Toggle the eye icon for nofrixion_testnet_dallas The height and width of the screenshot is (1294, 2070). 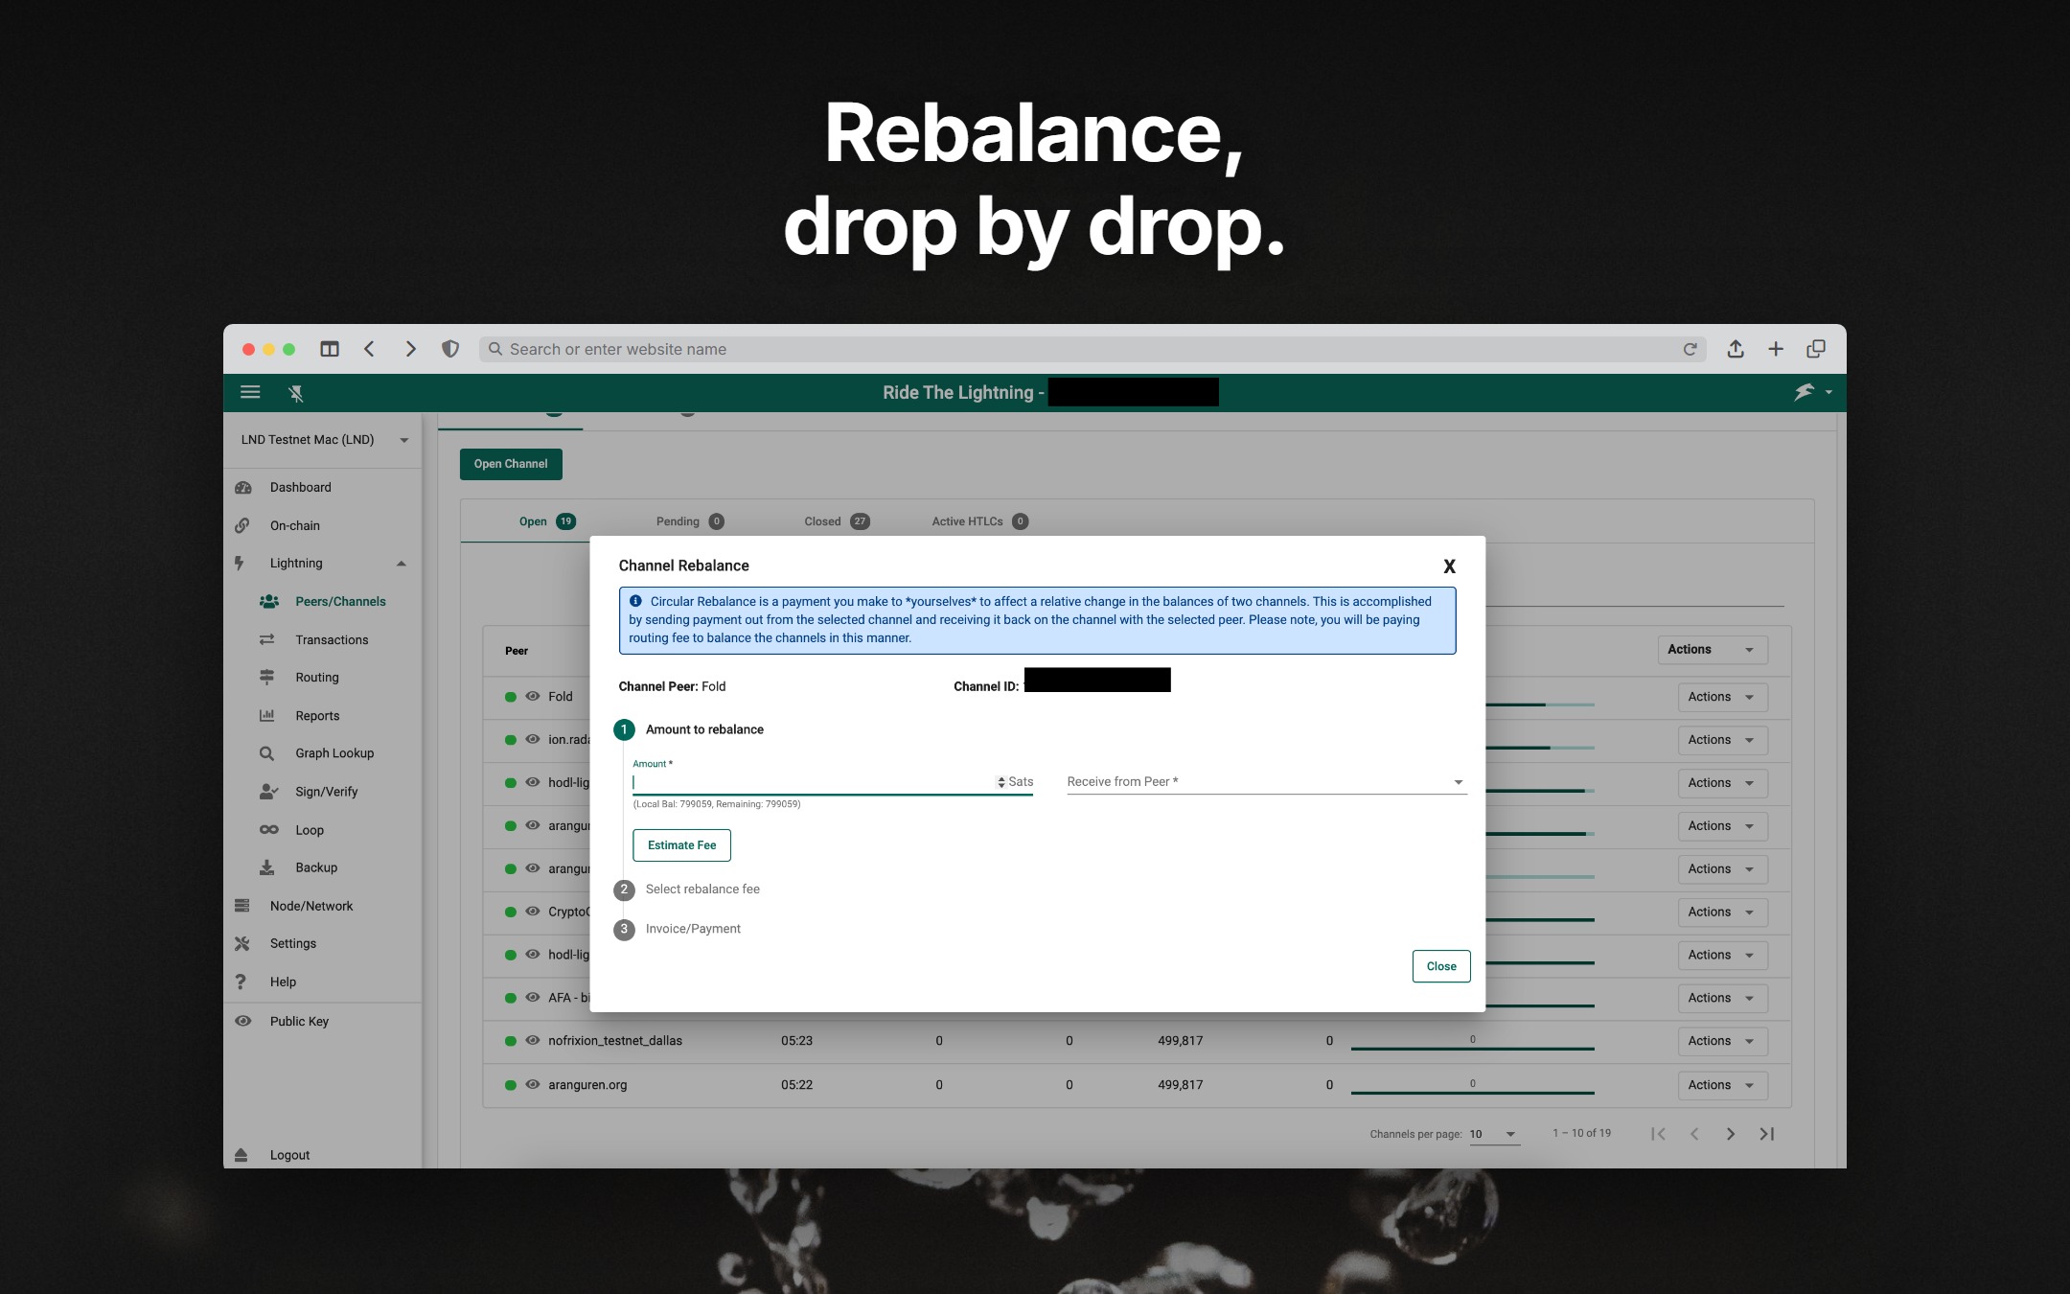coord(533,1041)
